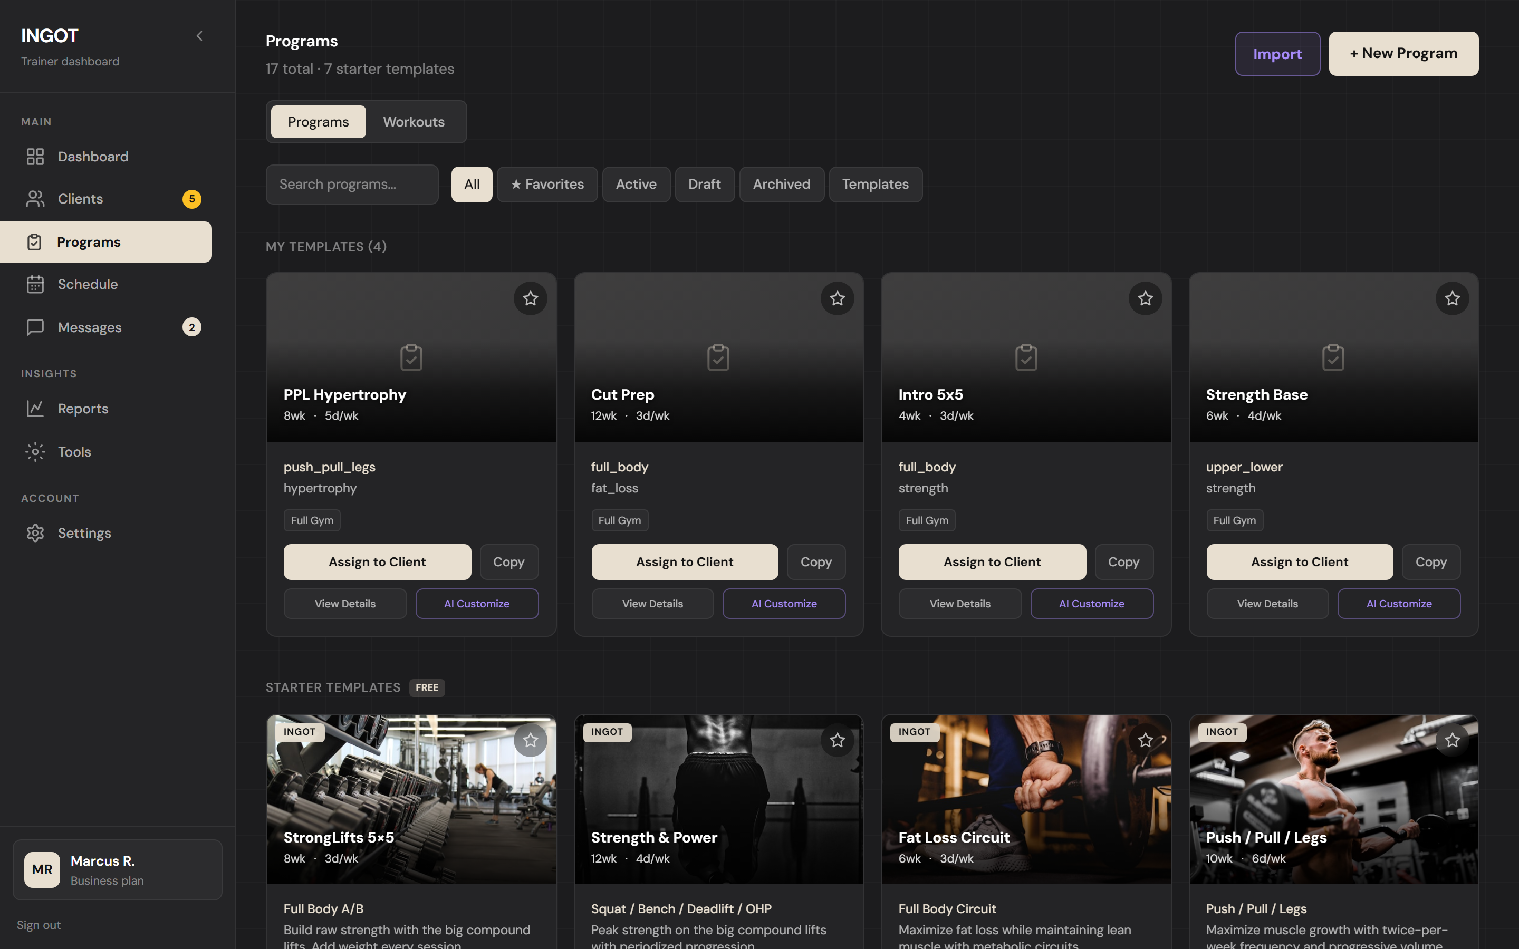This screenshot has height=949, width=1519.
Task: Go to the Clients section
Action: (x=105, y=199)
